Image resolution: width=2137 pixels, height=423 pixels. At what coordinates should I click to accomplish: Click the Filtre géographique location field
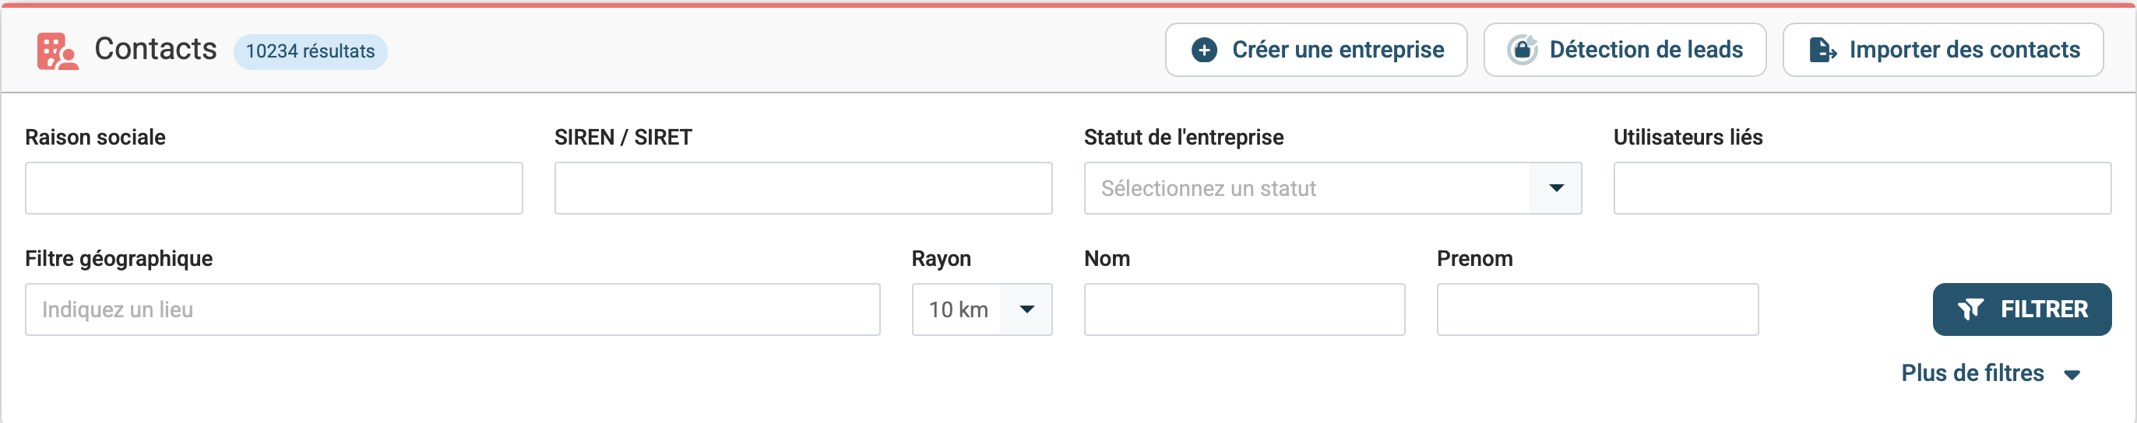[x=452, y=309]
